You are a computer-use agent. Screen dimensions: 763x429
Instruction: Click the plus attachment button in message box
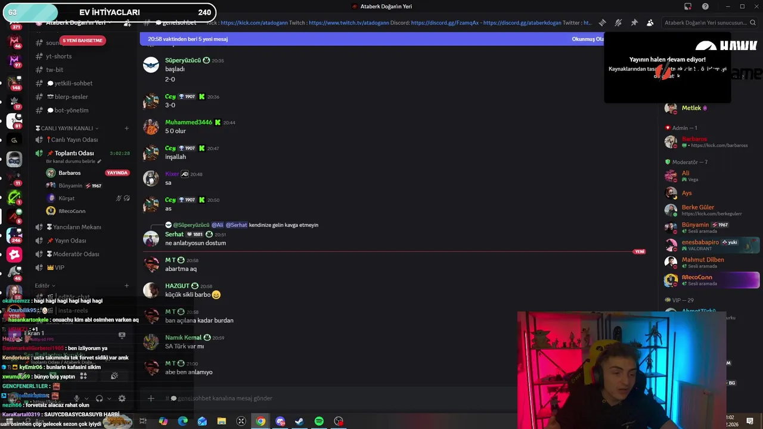(x=151, y=398)
